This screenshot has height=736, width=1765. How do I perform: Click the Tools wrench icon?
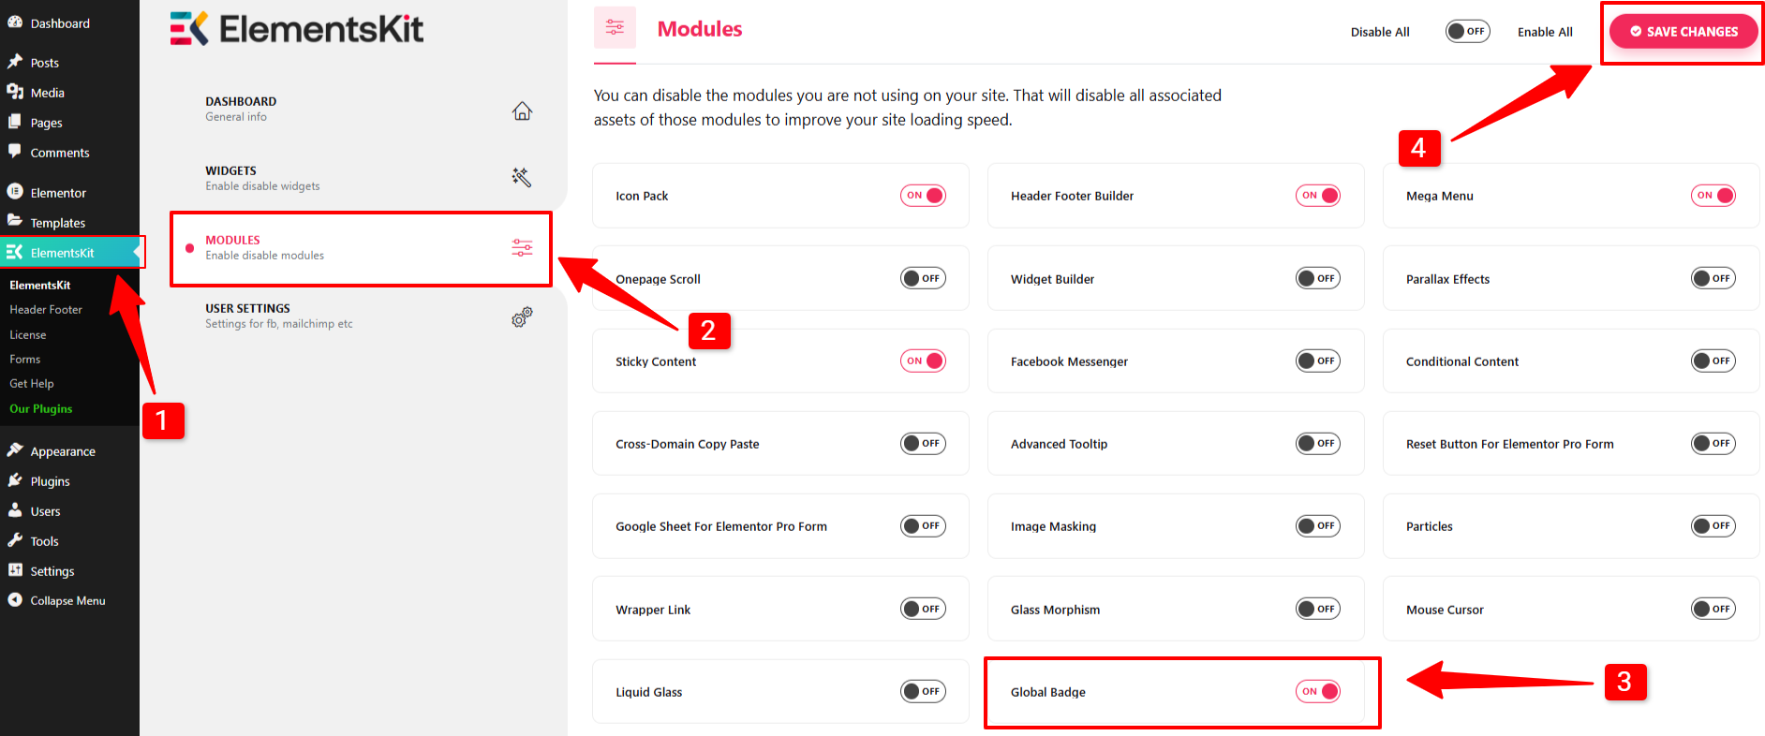(x=15, y=540)
